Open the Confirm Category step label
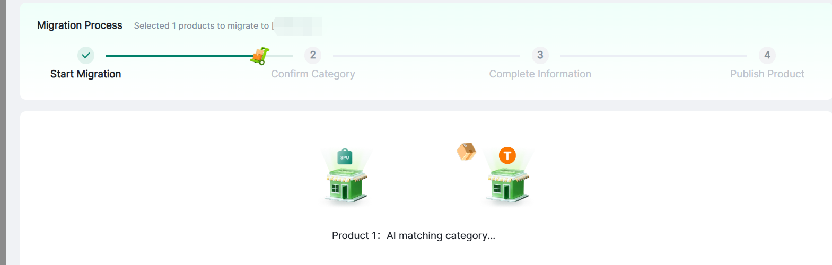The image size is (832, 265). click(313, 74)
